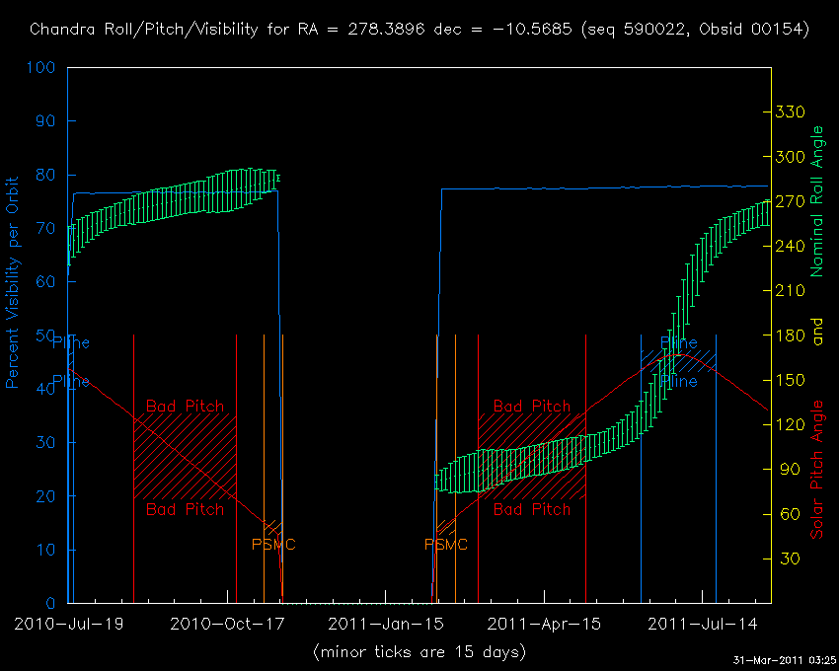Image resolution: width=839 pixels, height=671 pixels.
Task: Click the lower-right 'Bad Pitch' label
Action: tap(531, 510)
